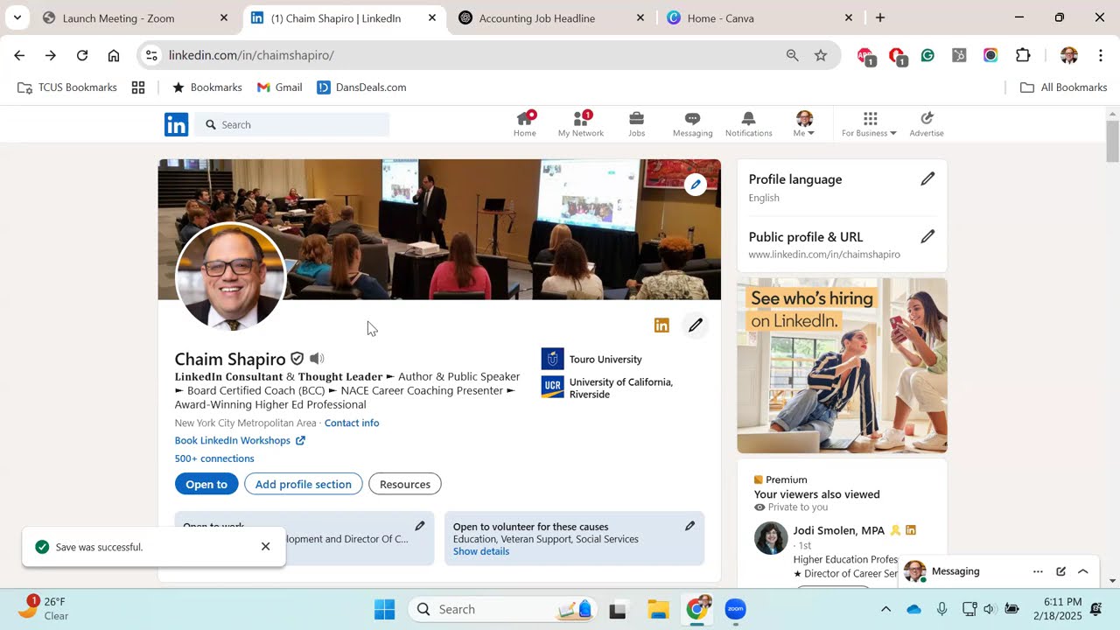Open a new browser tab
1120x630 pixels.
(x=880, y=17)
